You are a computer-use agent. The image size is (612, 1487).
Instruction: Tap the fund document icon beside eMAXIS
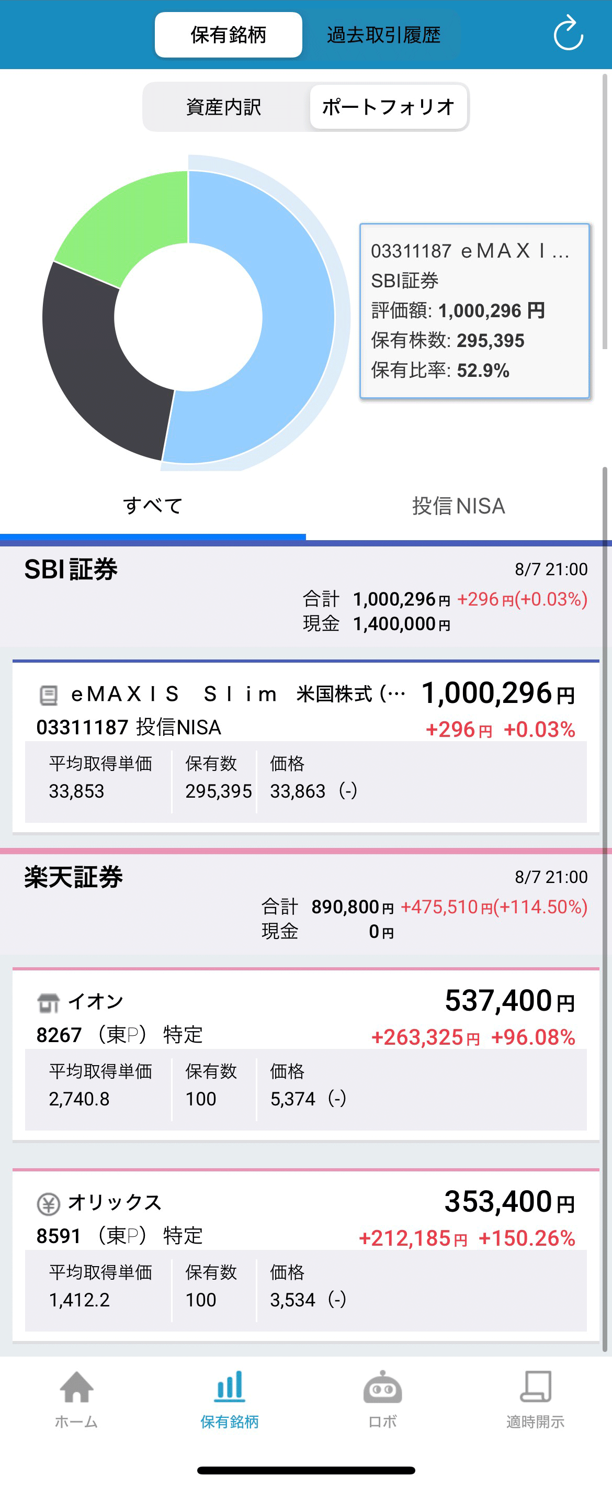[x=49, y=695]
